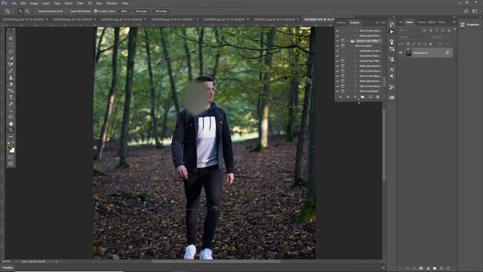483x272 pixels.
Task: Select the Clone Stamp tool
Action: coord(11,77)
